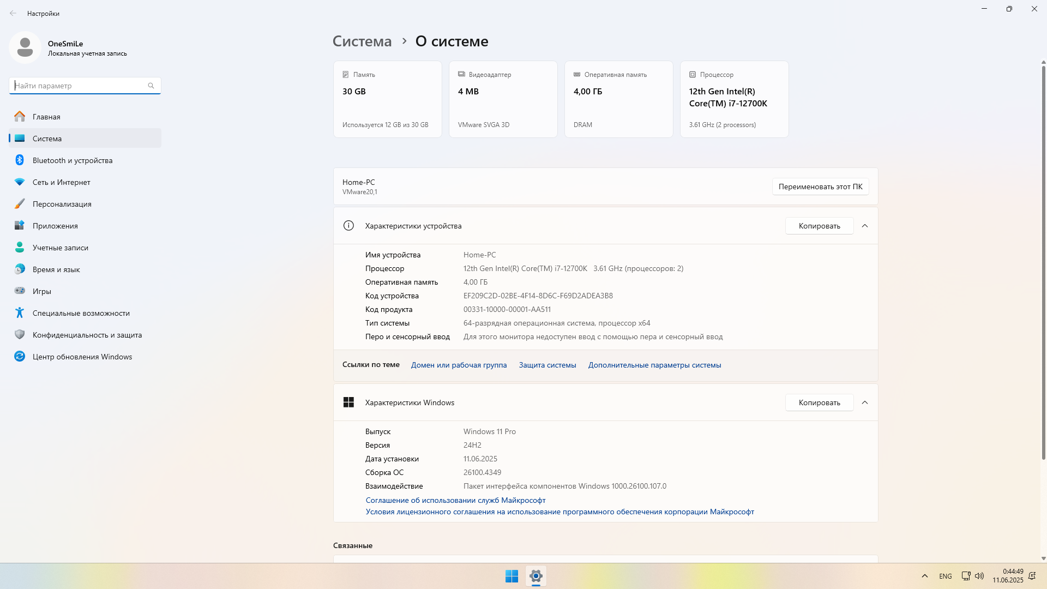
Task: Click the volume icon in system tray
Action: click(x=980, y=575)
